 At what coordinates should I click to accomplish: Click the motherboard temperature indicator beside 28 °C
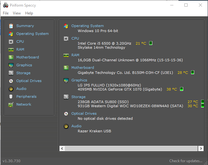(x=193, y=72)
